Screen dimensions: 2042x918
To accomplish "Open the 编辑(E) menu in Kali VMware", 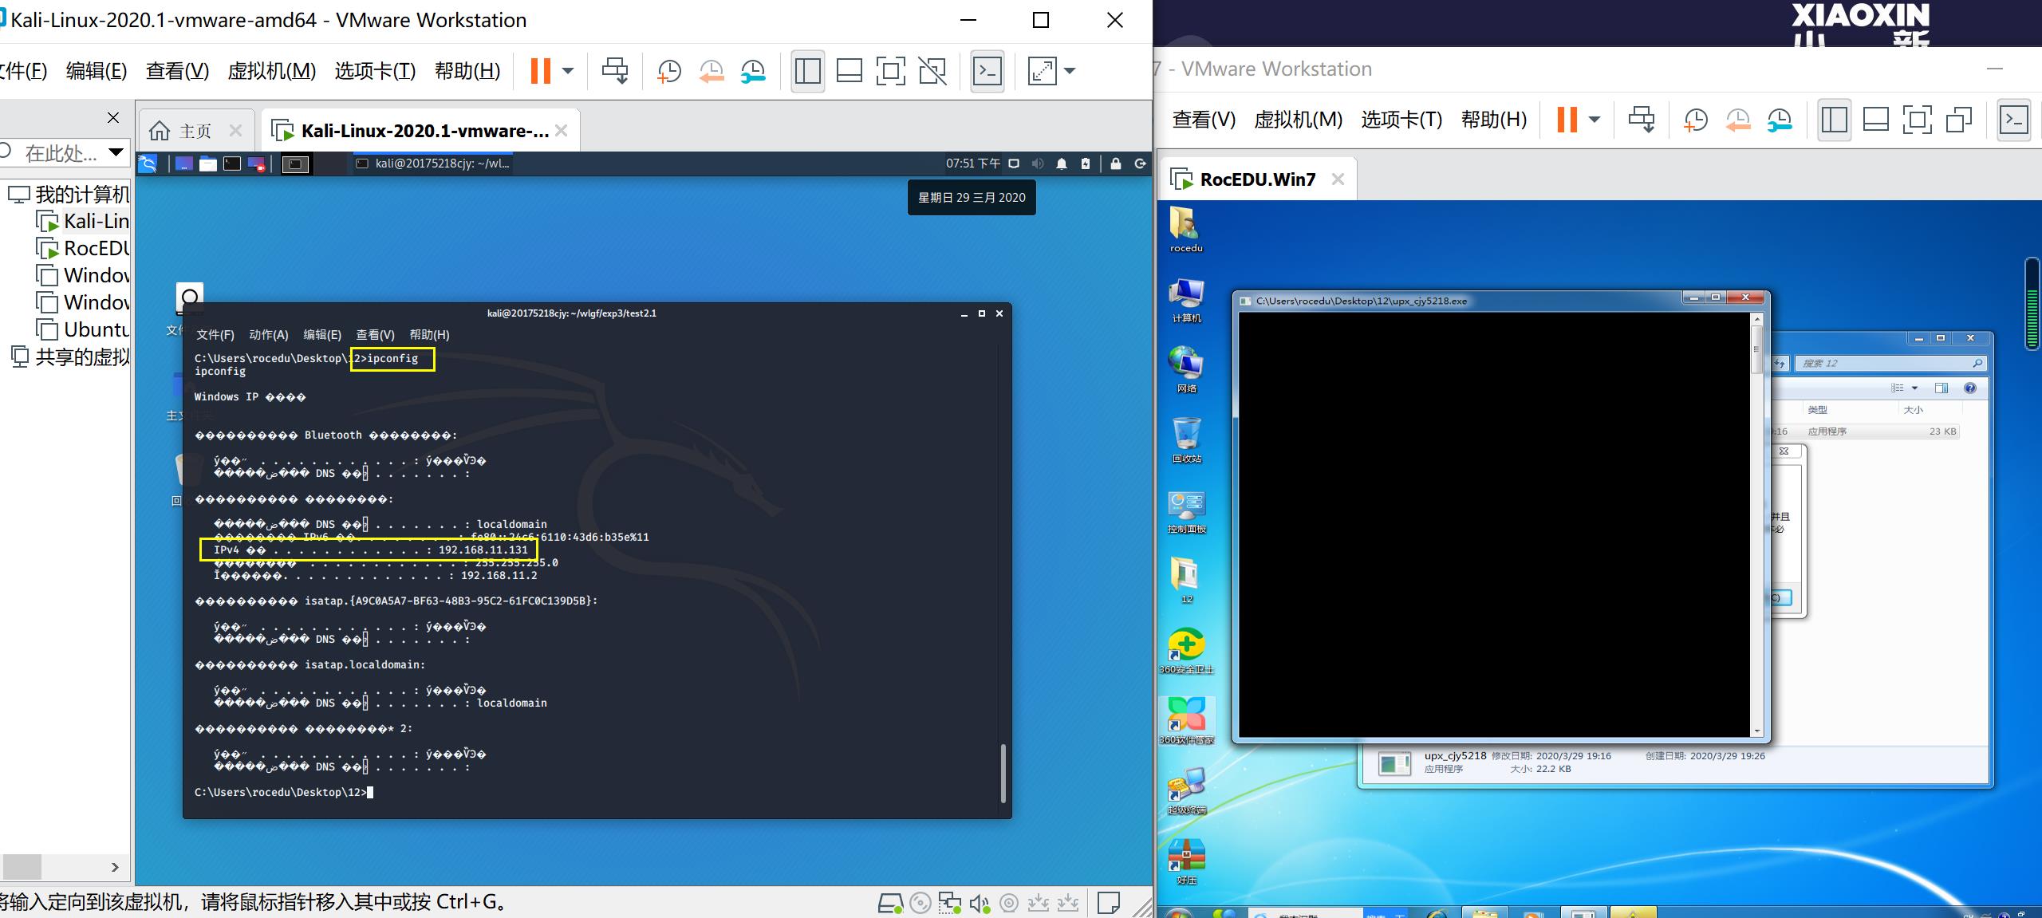I will [x=97, y=71].
